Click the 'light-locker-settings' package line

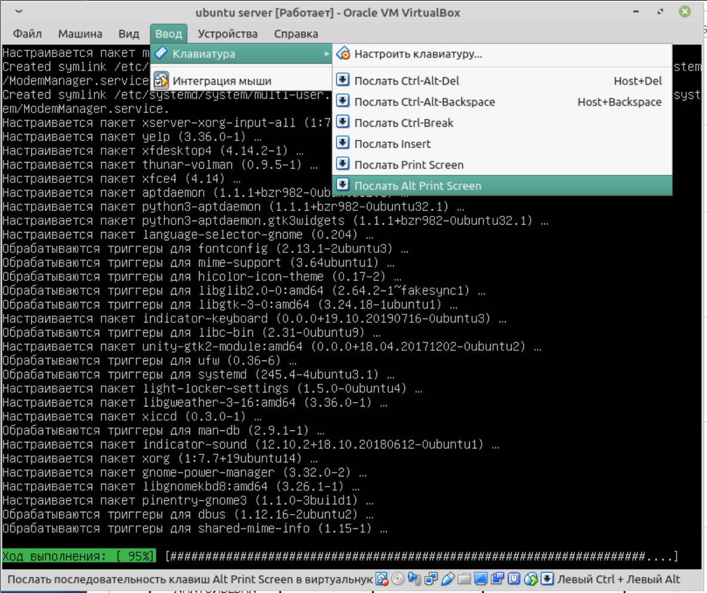tap(212, 389)
